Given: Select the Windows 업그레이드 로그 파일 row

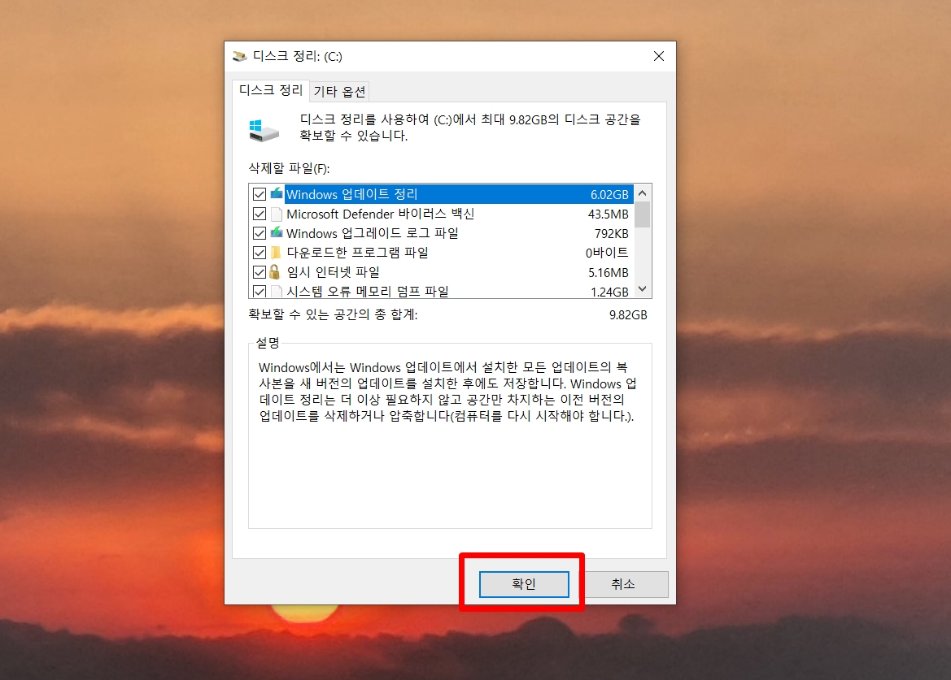Looking at the screenshot, I should [x=441, y=233].
